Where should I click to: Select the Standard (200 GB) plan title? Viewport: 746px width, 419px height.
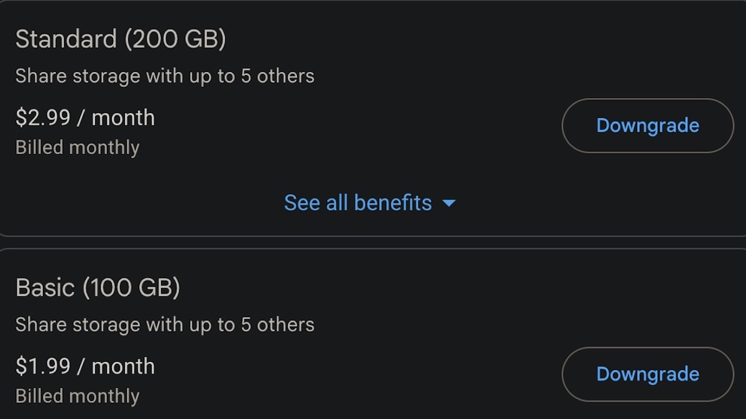click(x=121, y=39)
